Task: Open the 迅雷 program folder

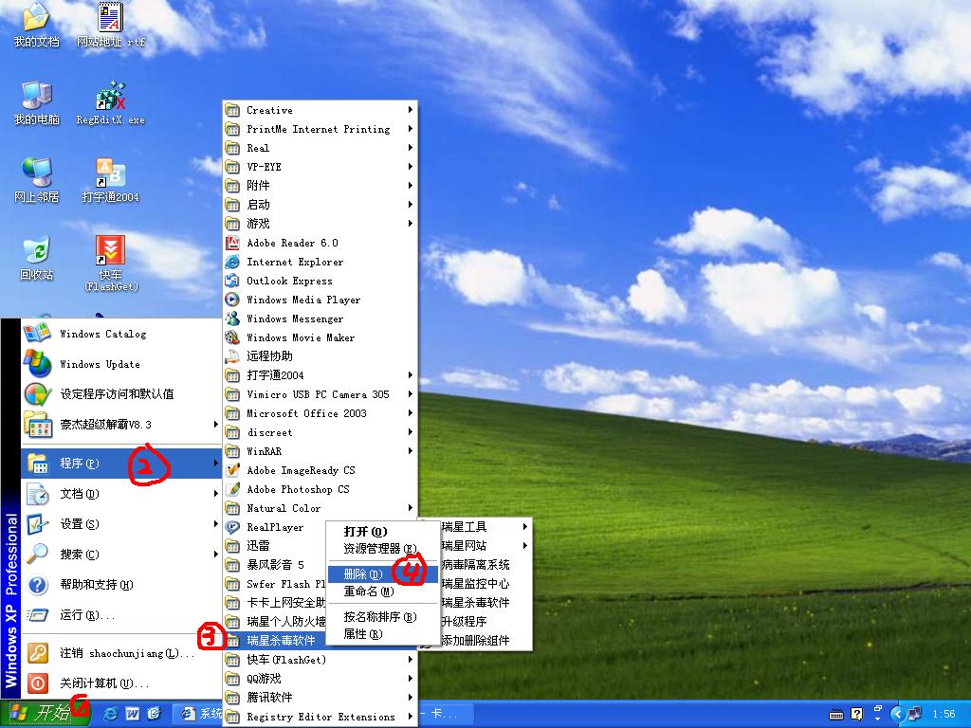Action: click(275, 545)
